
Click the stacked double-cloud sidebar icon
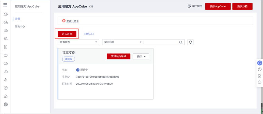coord(6,55)
